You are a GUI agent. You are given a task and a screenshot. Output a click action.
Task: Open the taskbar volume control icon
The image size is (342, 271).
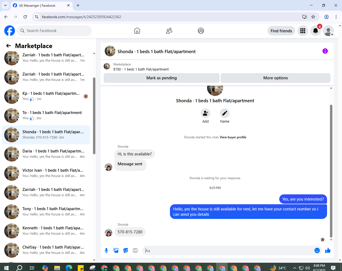tap(308, 268)
